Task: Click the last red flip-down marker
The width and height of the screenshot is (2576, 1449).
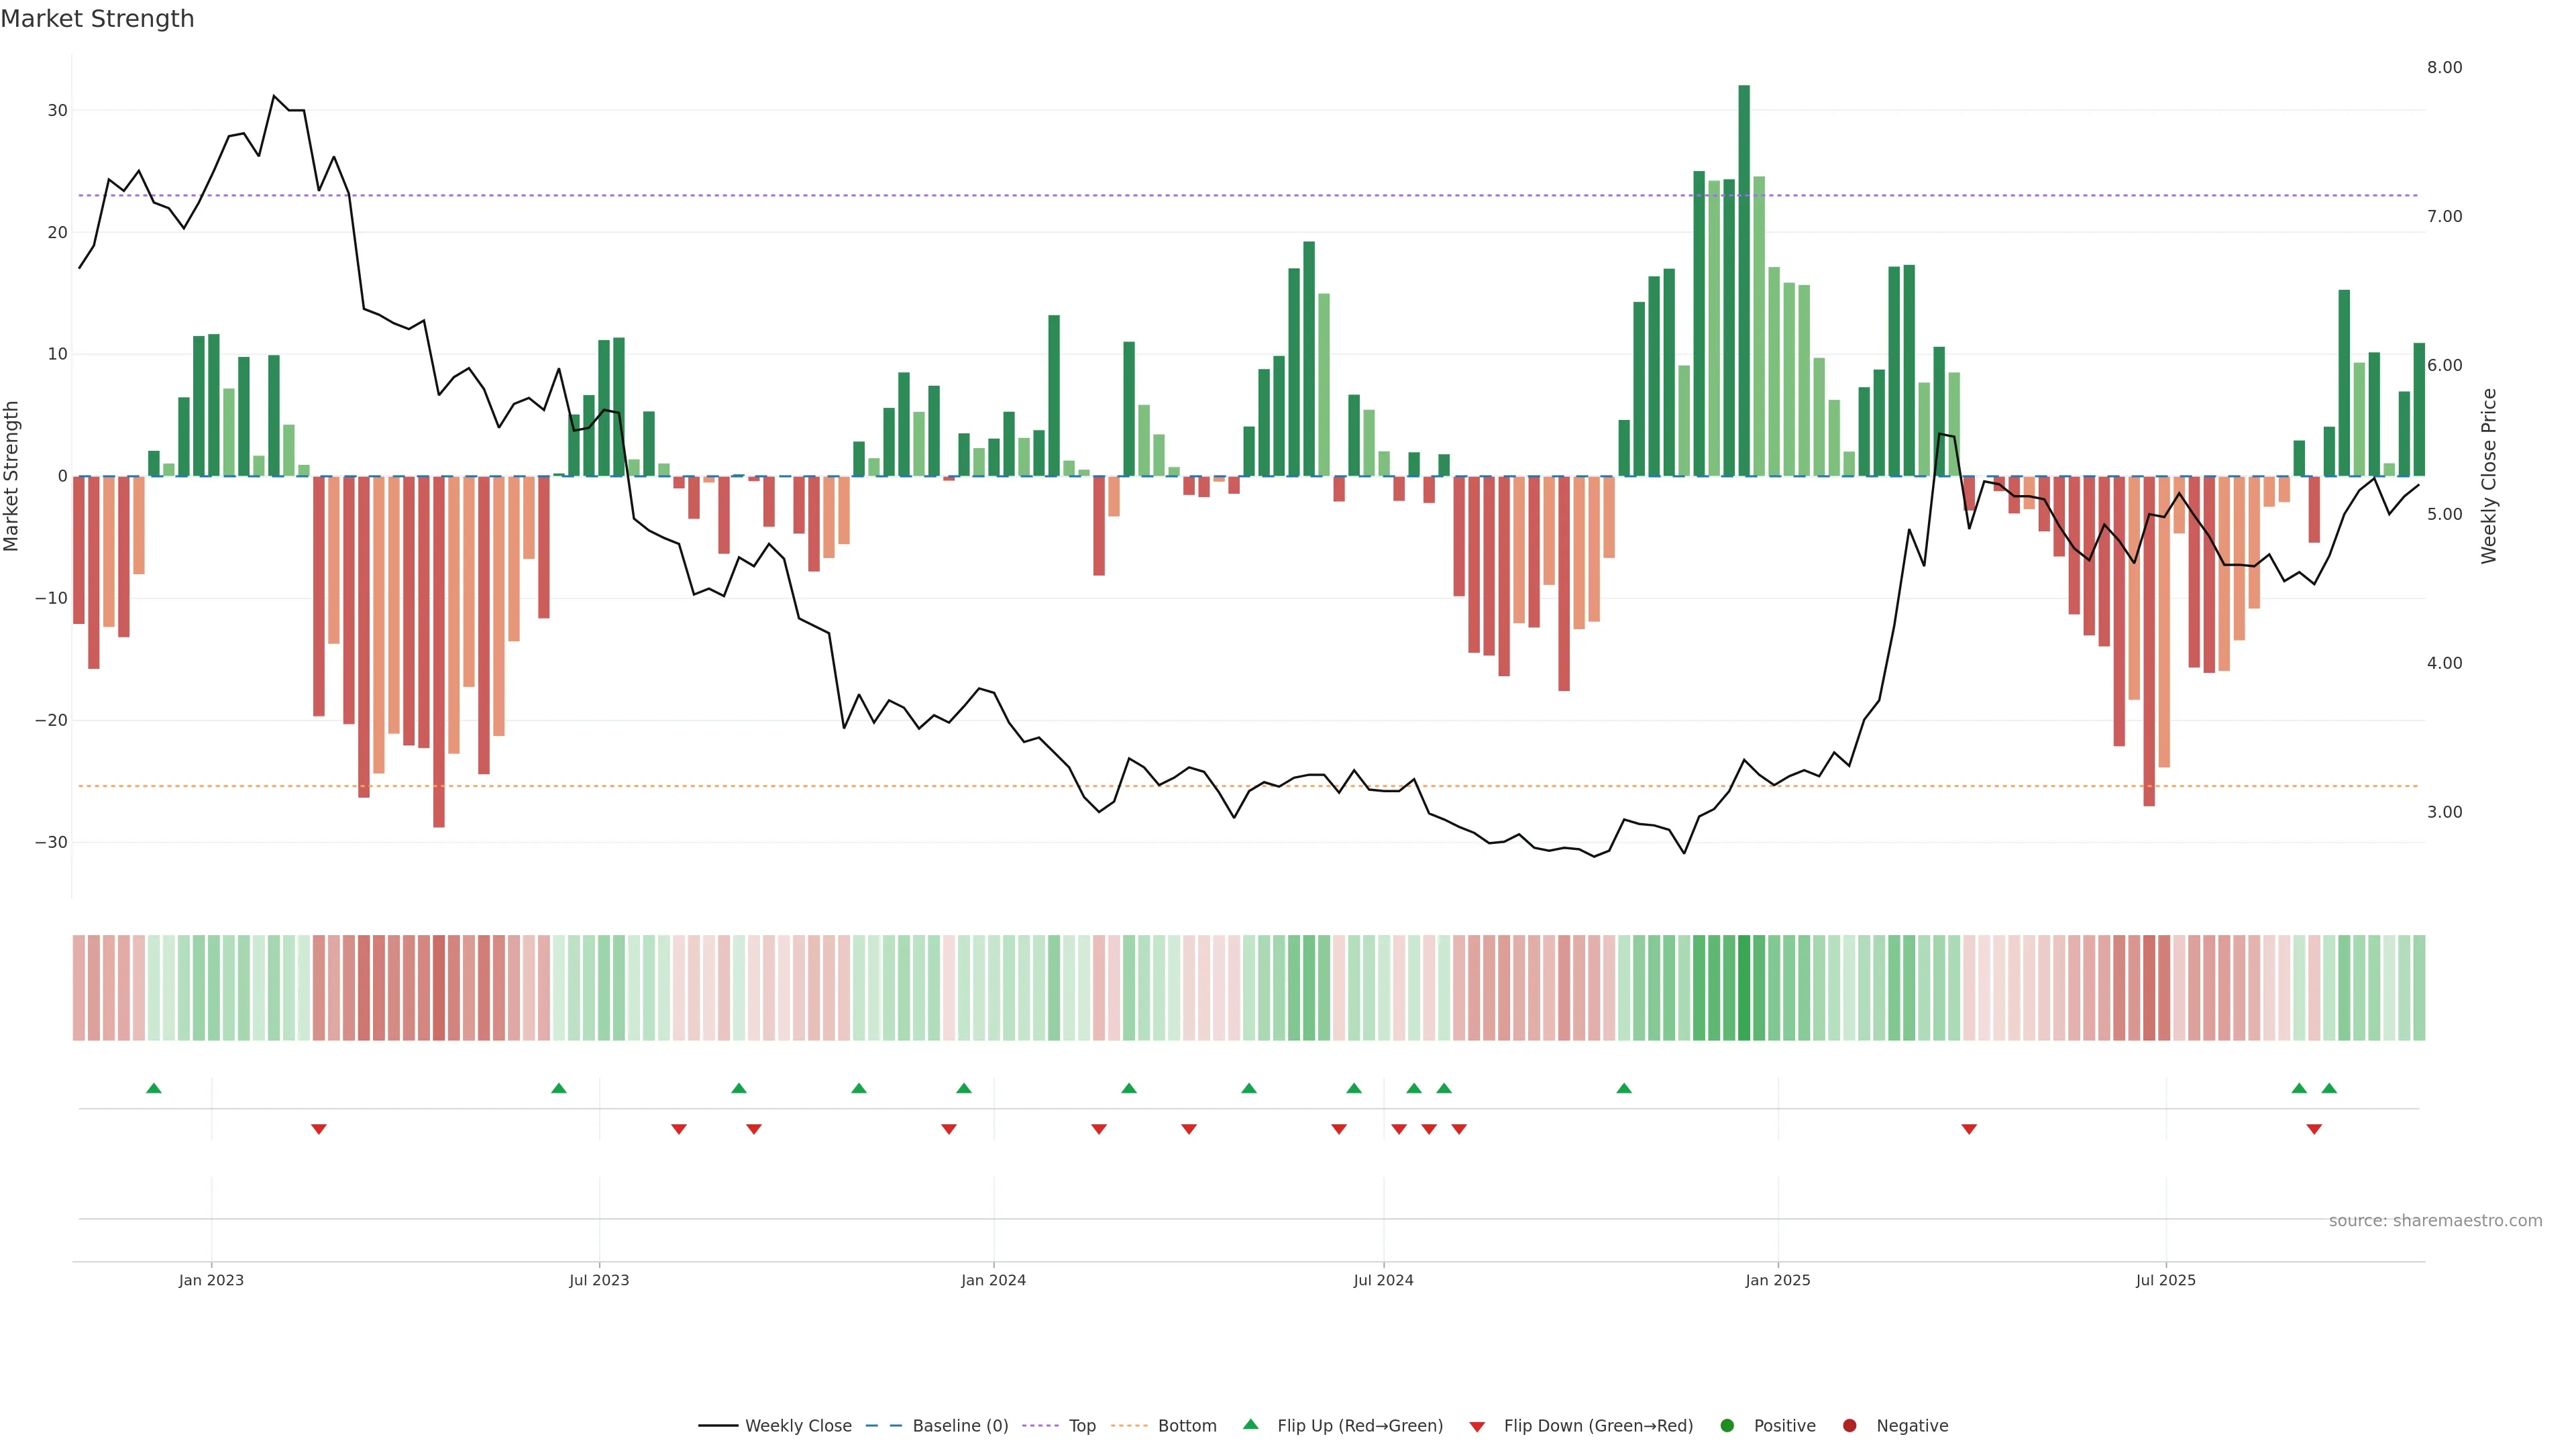Action: click(x=2314, y=1129)
